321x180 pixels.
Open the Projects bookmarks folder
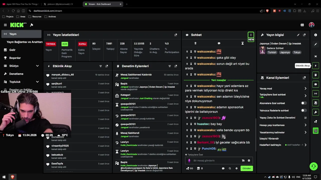[x=8, y=17]
